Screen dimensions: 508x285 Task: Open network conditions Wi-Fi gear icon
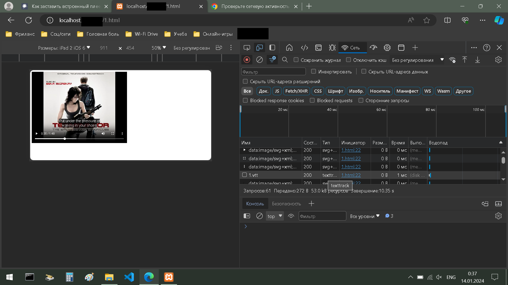452,60
